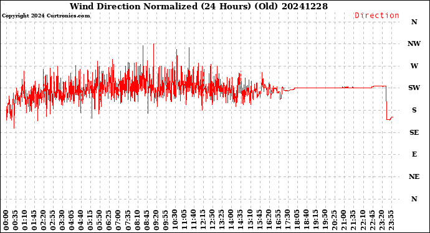Click the 07:00 time label
The image size is (430, 233).
pos(118,220)
